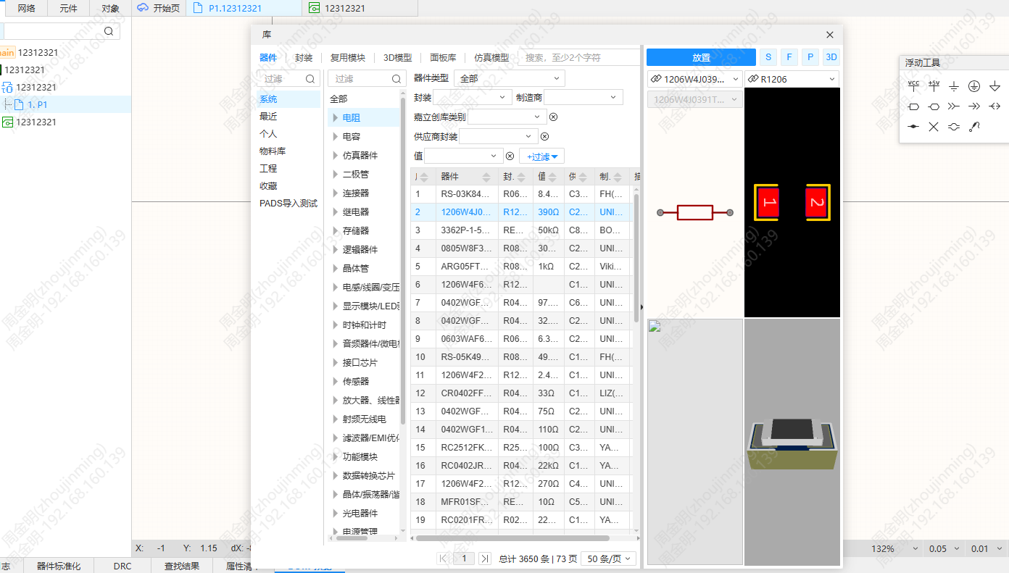Image resolution: width=1009 pixels, height=573 pixels.
Task: Click the library search input field
Action: click(x=580, y=57)
